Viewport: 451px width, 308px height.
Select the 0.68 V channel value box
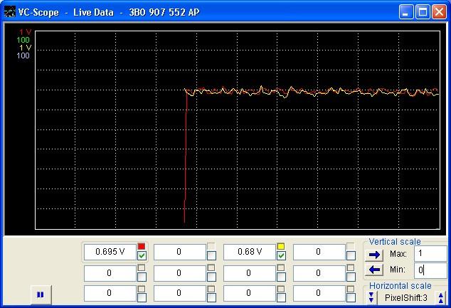[249, 252]
